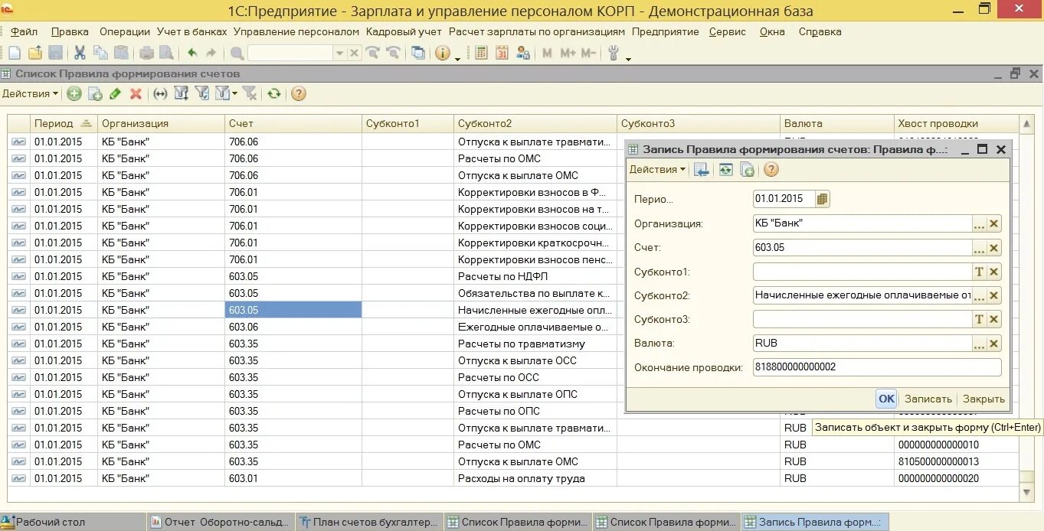Image resolution: width=1044 pixels, height=531 pixels.
Task: Open the main toolbar's help information icon
Action: [442, 53]
